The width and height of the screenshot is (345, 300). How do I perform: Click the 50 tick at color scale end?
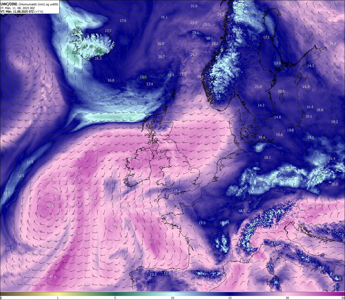pos(343,298)
